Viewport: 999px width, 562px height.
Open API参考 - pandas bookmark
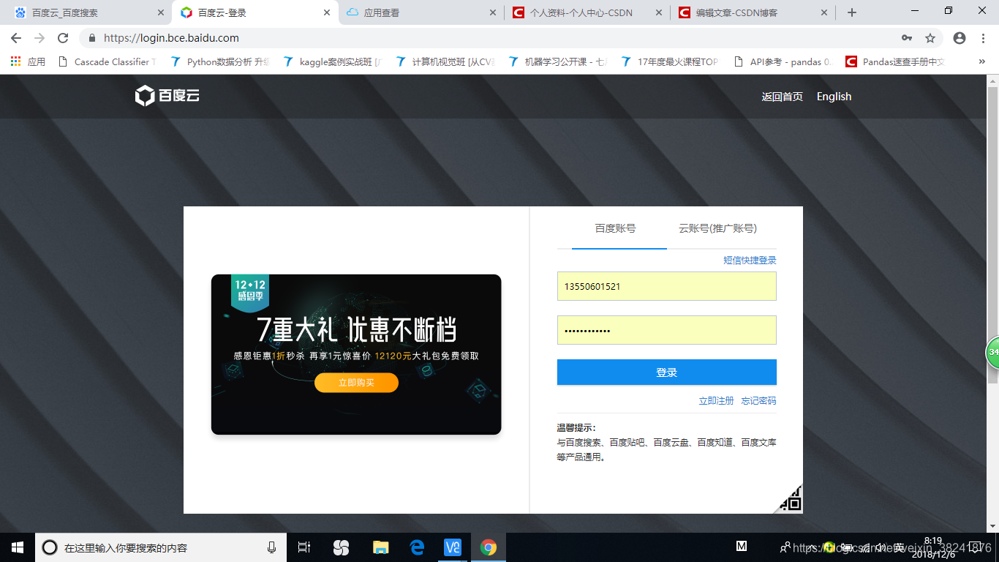[x=783, y=62]
